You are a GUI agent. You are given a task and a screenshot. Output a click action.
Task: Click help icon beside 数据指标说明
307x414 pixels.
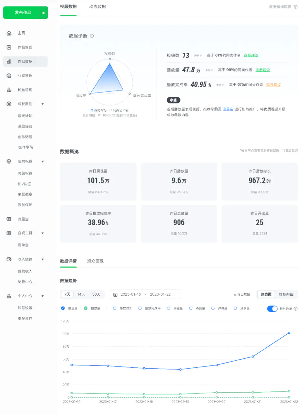pos(295,7)
